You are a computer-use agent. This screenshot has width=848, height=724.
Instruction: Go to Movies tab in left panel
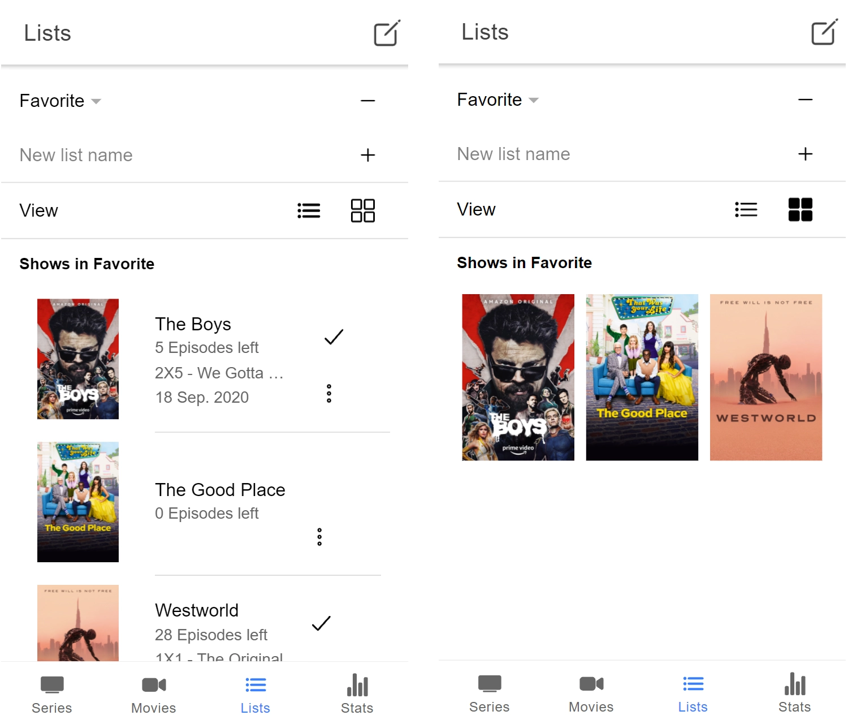[x=154, y=695]
